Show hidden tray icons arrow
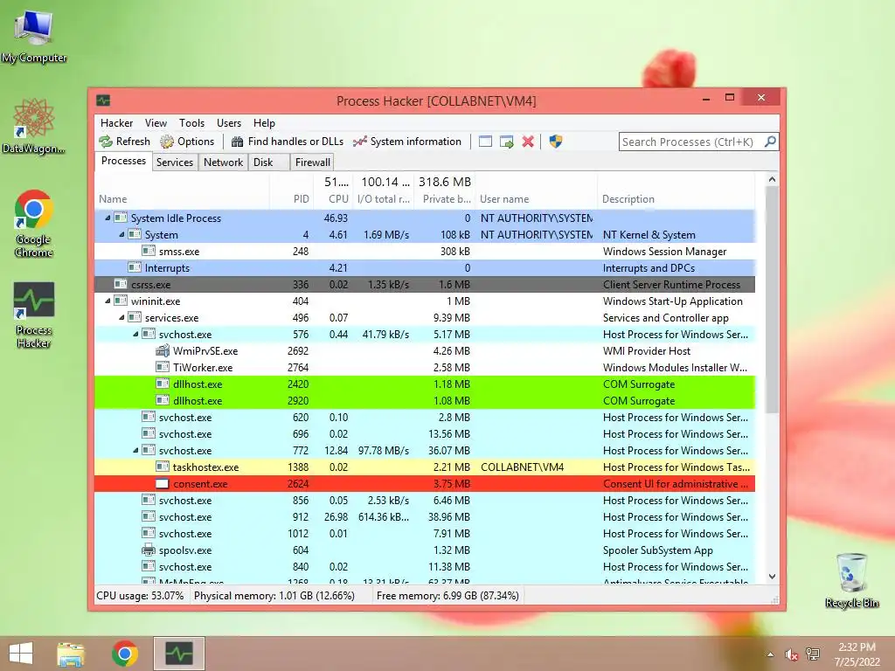Screen dimensions: 895x671 point(771,654)
